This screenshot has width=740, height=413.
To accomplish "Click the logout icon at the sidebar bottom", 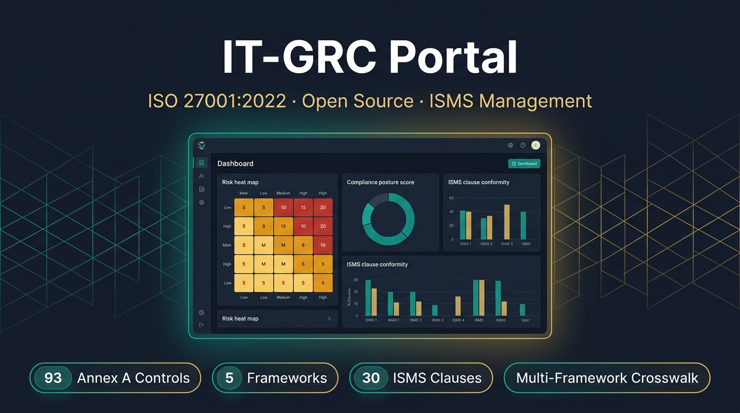I will coord(202,325).
